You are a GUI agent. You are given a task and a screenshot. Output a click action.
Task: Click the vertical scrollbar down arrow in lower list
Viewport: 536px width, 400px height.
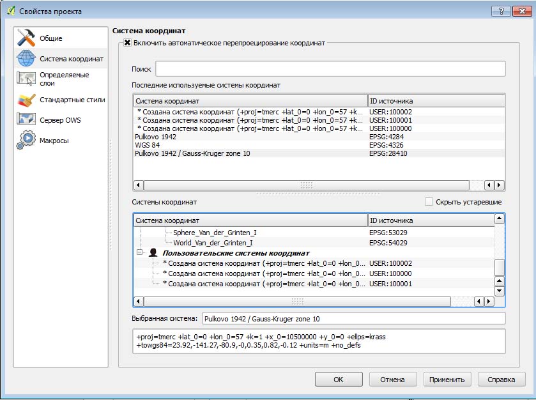pos(500,291)
